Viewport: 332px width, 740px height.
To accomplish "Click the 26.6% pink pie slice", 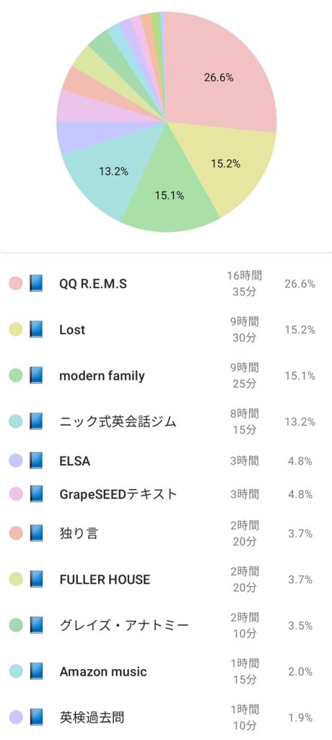I will (219, 78).
